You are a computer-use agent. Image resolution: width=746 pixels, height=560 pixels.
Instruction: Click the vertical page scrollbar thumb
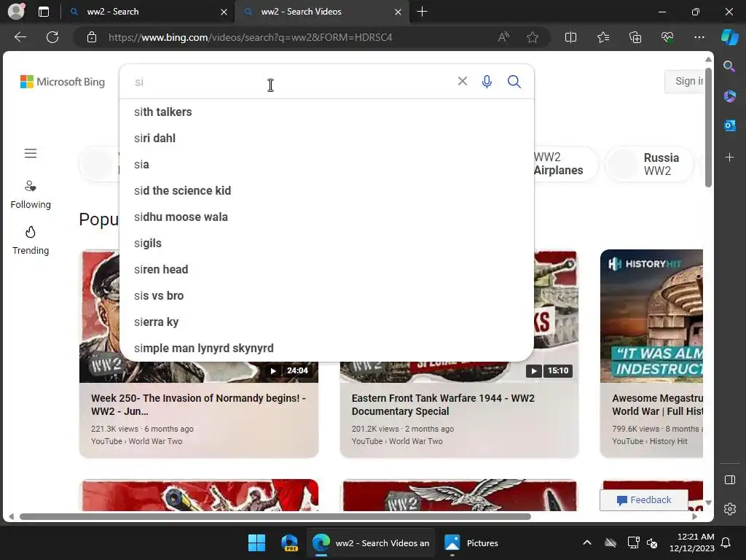click(x=708, y=127)
